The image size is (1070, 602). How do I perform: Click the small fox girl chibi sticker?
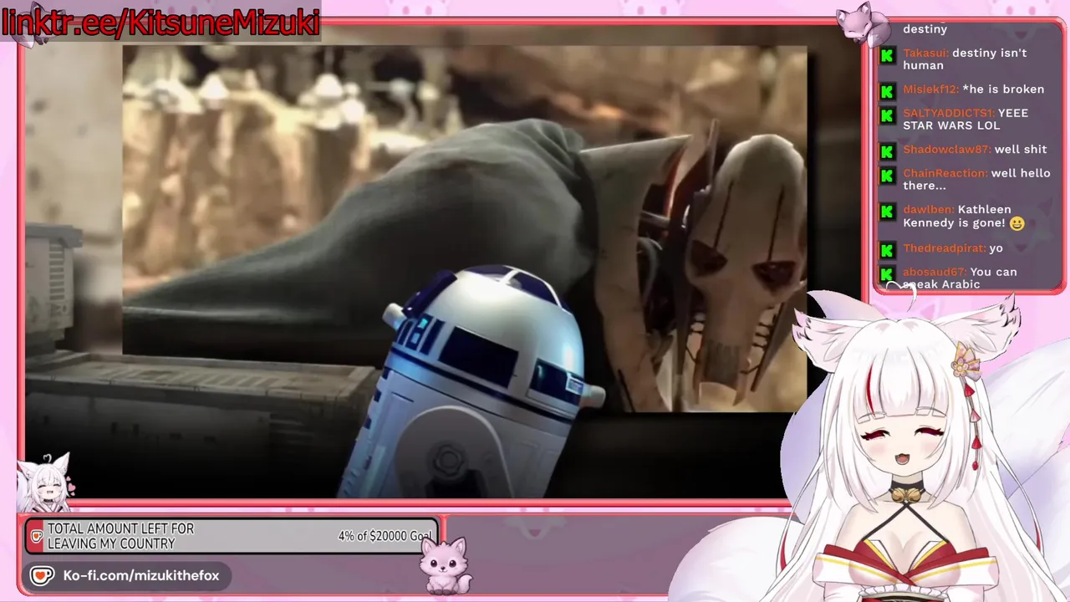(46, 482)
